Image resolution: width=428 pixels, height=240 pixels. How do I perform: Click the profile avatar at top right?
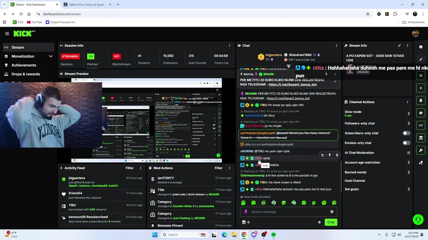[x=415, y=34]
